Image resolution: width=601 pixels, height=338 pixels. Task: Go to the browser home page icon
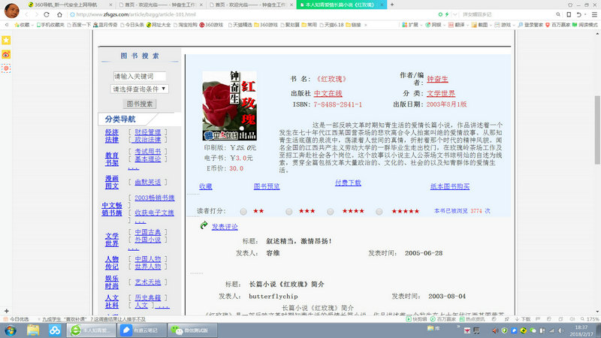click(x=59, y=14)
